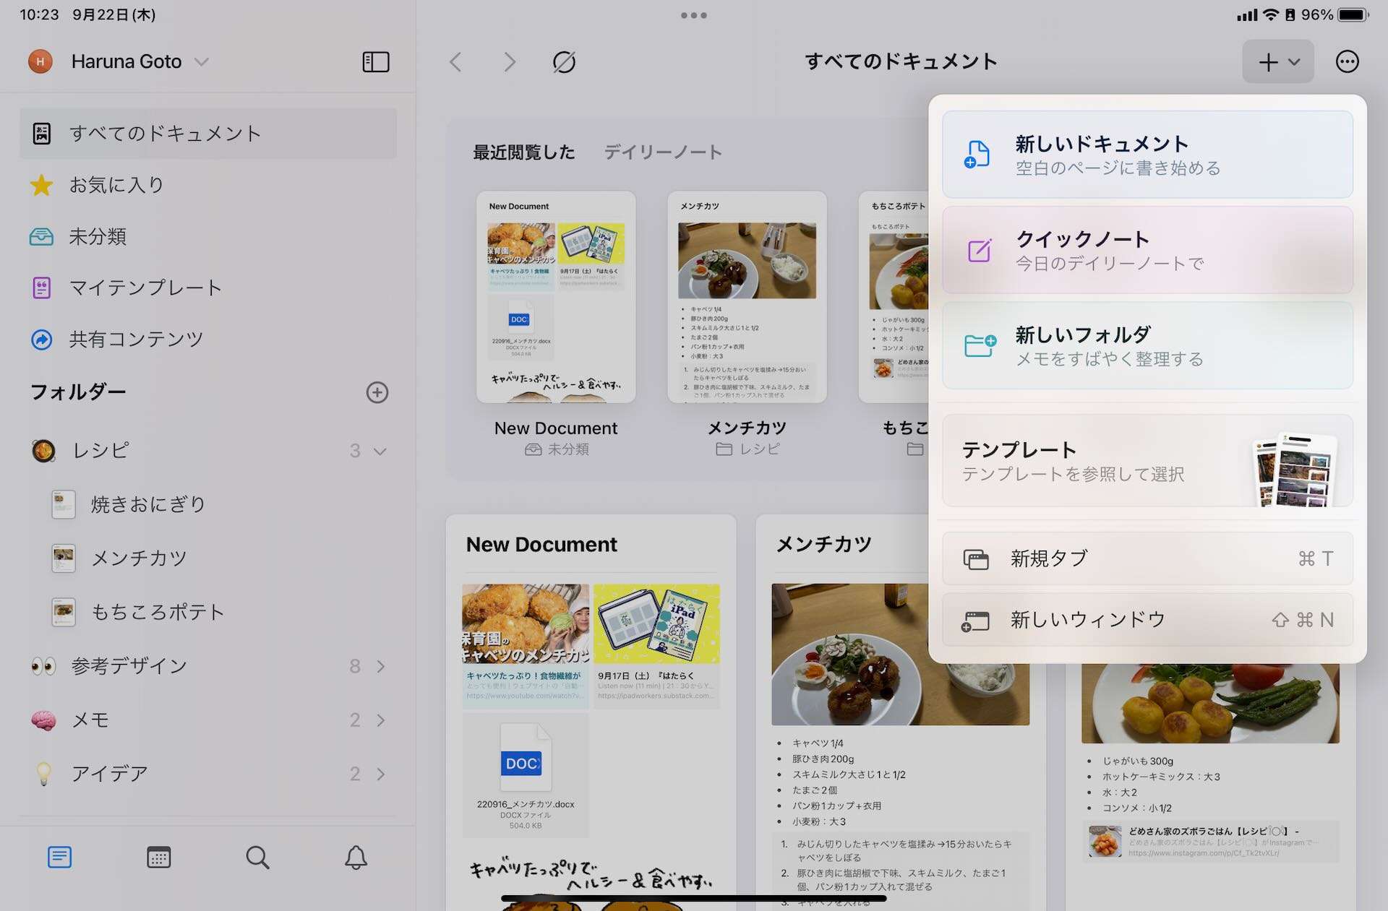The height and width of the screenshot is (911, 1388).
Task: Add a folder with the plus circle
Action: (x=377, y=392)
